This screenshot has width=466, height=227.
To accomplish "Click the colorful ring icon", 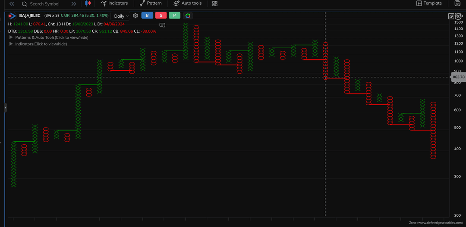I will (188, 16).
